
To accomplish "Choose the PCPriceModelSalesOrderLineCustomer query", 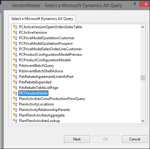I will (x=50, y=49).
